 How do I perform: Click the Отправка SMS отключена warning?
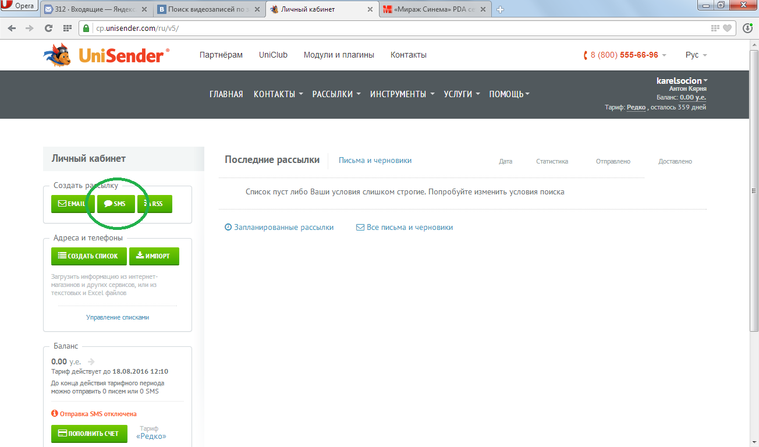click(x=94, y=414)
